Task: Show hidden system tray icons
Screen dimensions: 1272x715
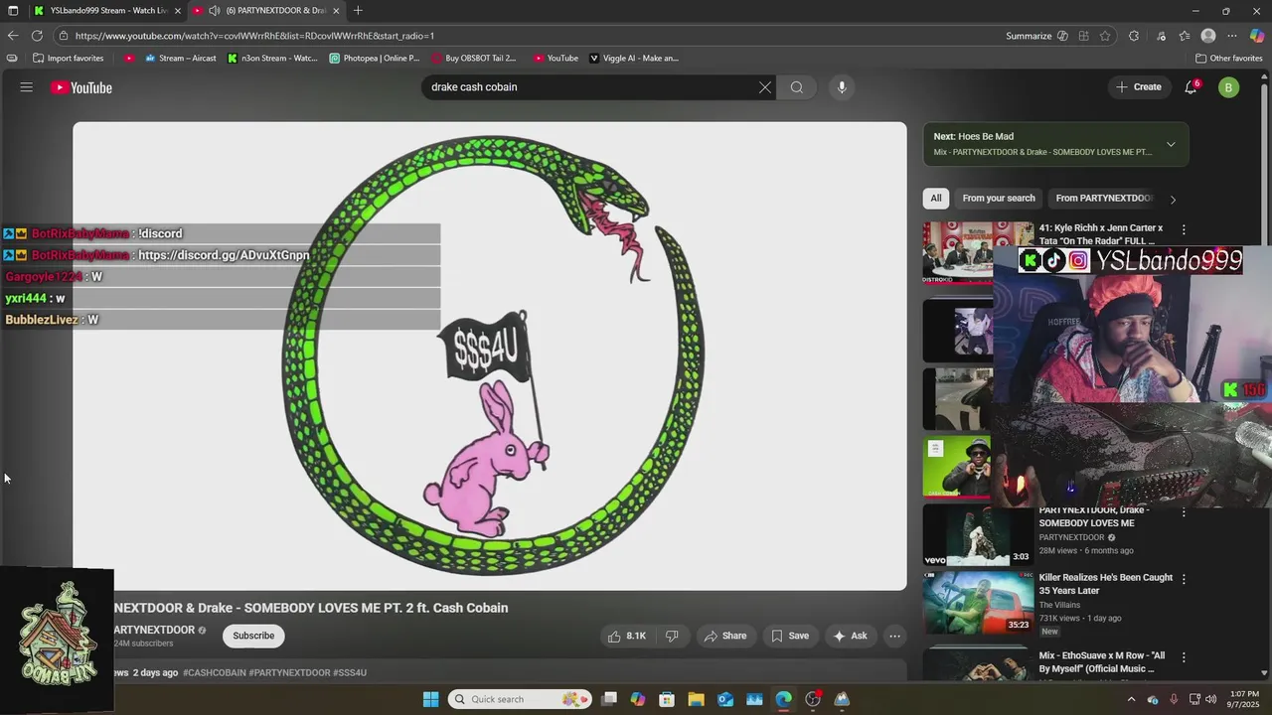Action: [1131, 699]
